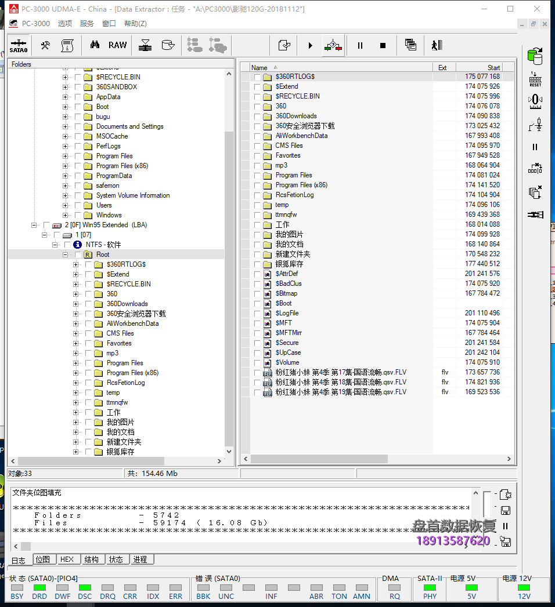Tick the Windows folder checkbox in tree
Image resolution: width=555 pixels, height=607 pixels.
[78, 215]
